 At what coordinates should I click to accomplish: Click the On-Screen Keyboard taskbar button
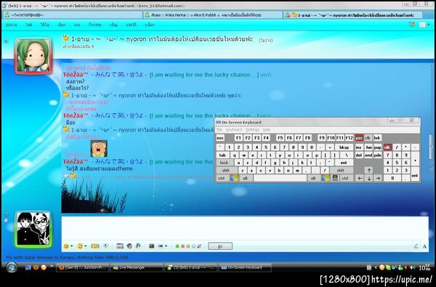[246, 267]
